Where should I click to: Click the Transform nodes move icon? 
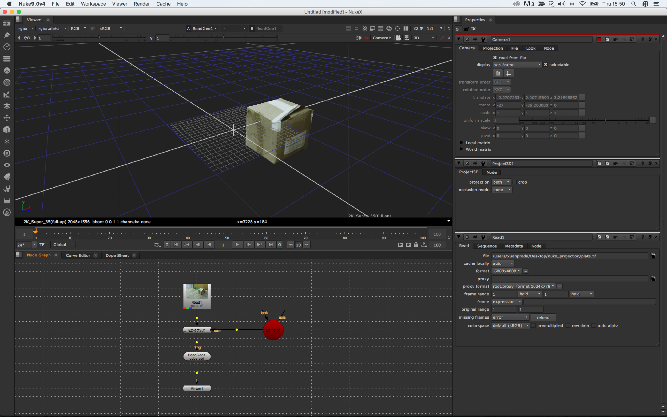coord(7,118)
